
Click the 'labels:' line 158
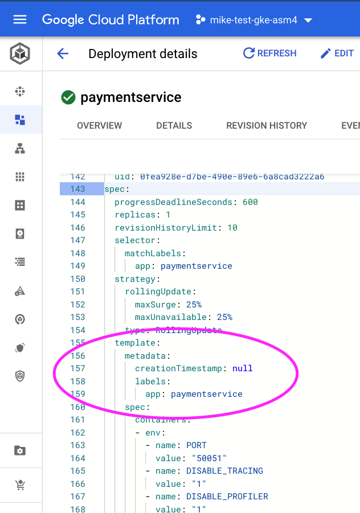pos(153,381)
